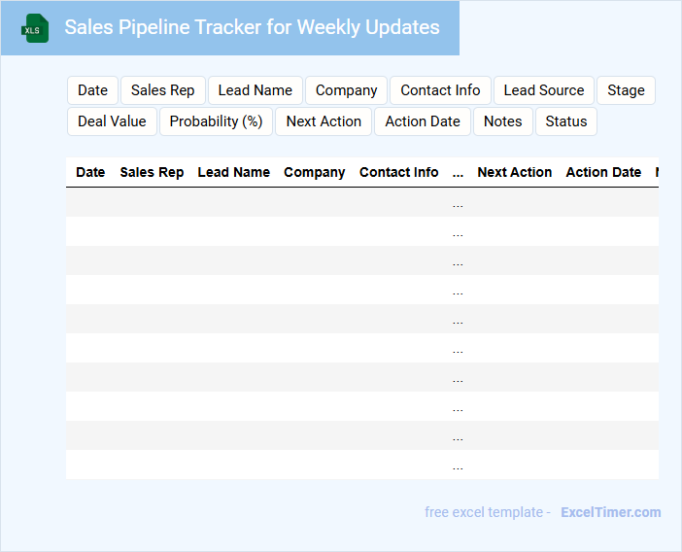
Task: Select the Deal Value tag
Action: click(112, 121)
